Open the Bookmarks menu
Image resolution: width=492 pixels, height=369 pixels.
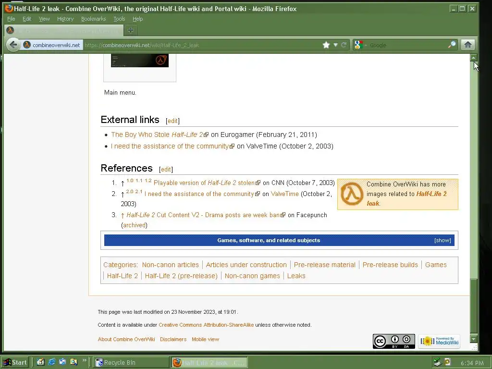pos(94,19)
